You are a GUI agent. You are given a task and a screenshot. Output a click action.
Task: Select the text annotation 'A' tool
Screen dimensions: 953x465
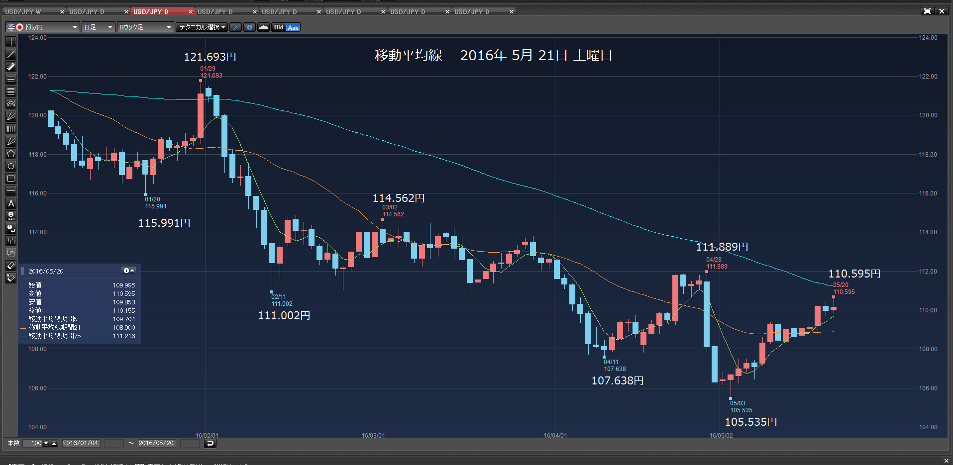pyautogui.click(x=11, y=203)
